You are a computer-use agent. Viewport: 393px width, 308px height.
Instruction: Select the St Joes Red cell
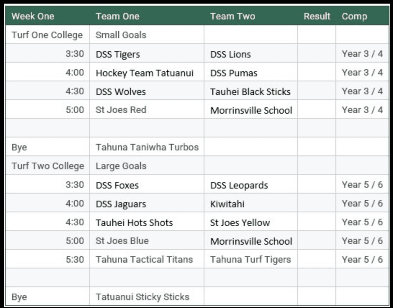147,109
